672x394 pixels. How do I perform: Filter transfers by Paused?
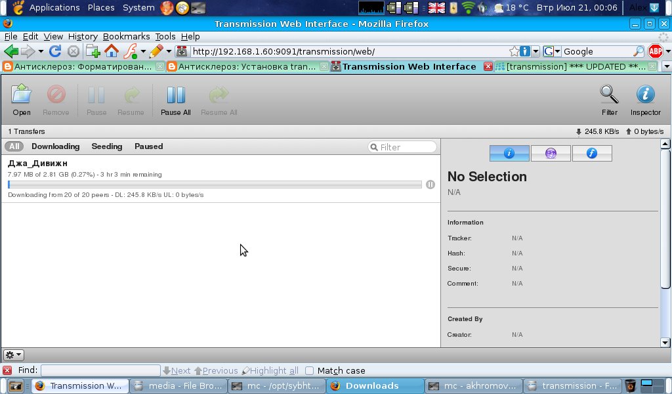point(149,146)
